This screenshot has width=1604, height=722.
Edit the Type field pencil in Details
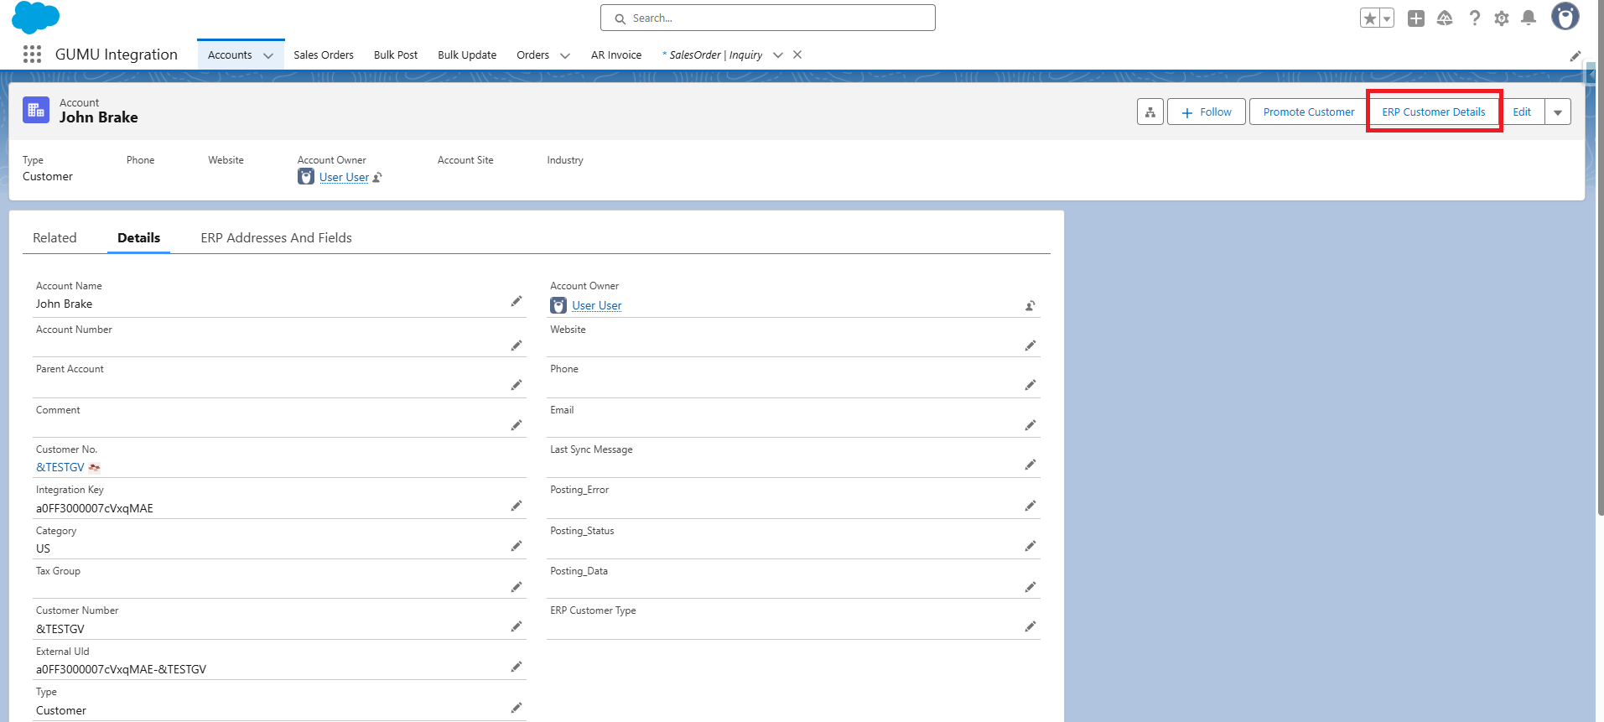click(x=516, y=708)
